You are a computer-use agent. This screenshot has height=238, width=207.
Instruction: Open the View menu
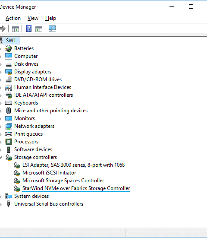pyautogui.click(x=33, y=18)
